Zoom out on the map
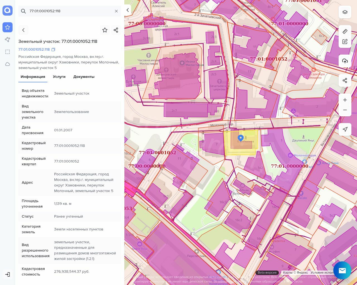The image size is (357, 285). click(345, 110)
